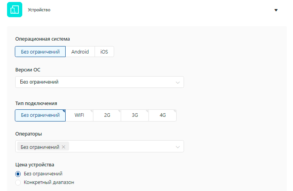Select 4G connection type
293x191 pixels.
[163, 115]
